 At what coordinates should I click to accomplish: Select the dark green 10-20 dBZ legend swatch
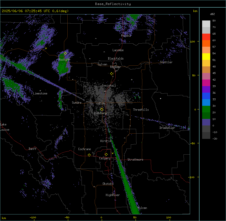pos(206,116)
